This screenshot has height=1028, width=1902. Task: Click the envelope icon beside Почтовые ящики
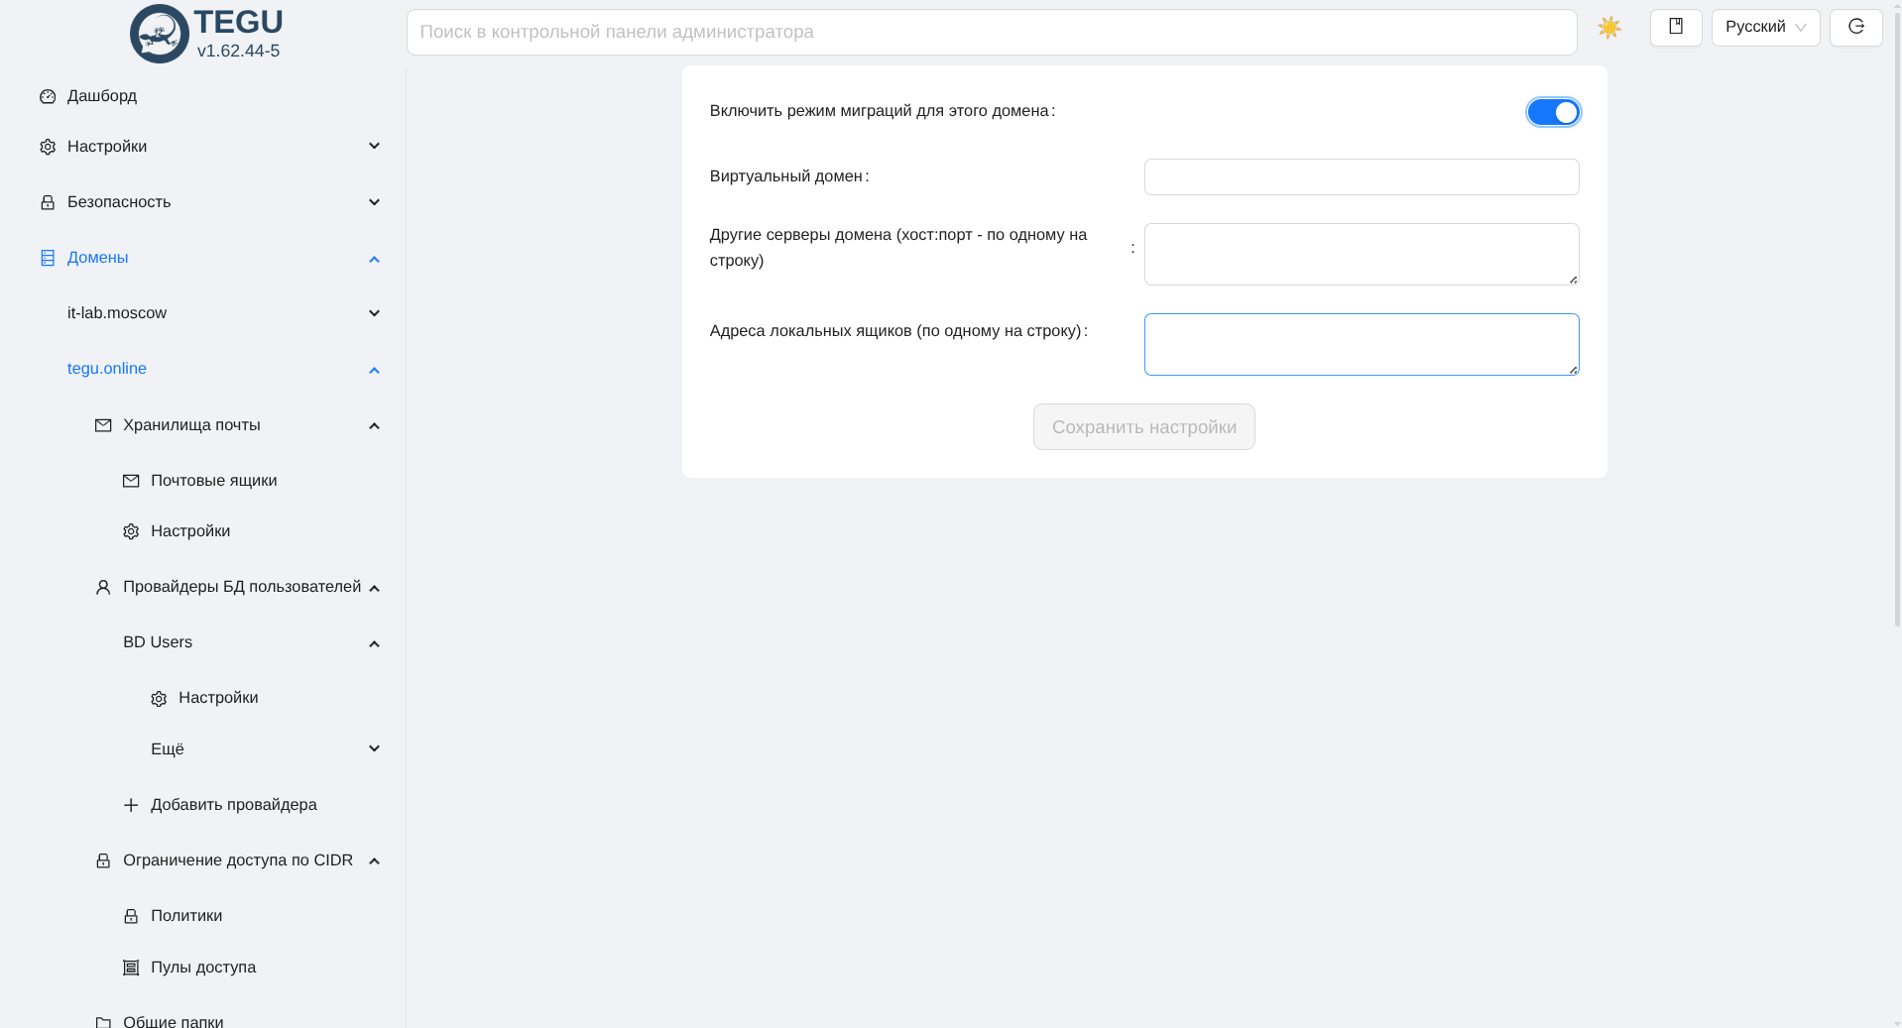point(131,481)
